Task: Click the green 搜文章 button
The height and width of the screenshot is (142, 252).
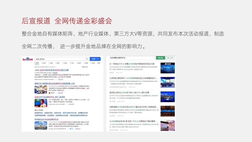Action: [160, 58]
